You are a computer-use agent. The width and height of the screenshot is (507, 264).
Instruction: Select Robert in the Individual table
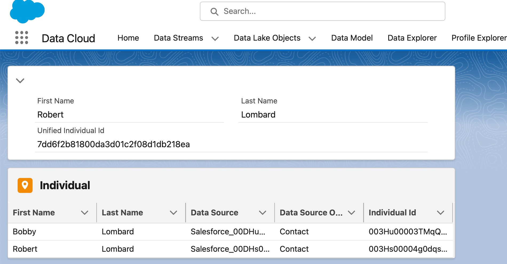pos(25,249)
